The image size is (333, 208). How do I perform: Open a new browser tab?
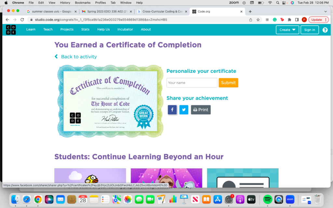250,11
